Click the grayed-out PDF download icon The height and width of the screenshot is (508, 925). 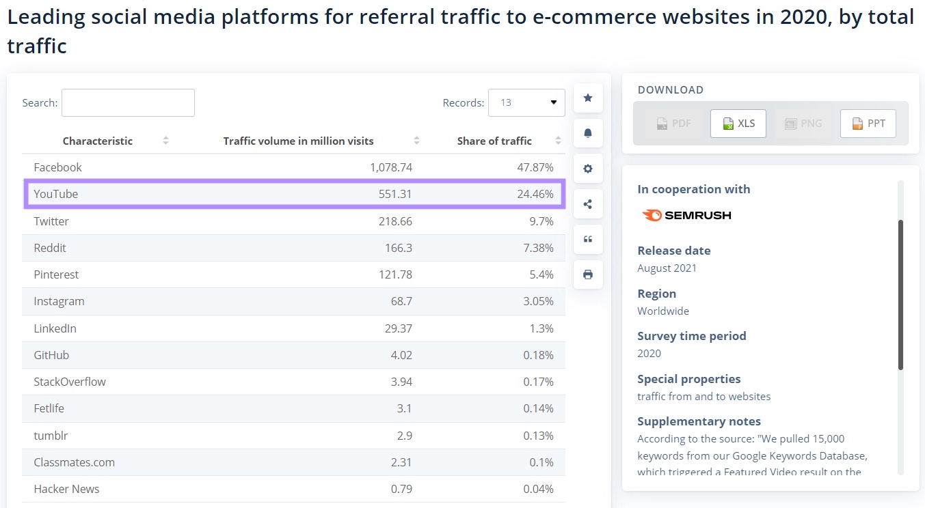[673, 124]
